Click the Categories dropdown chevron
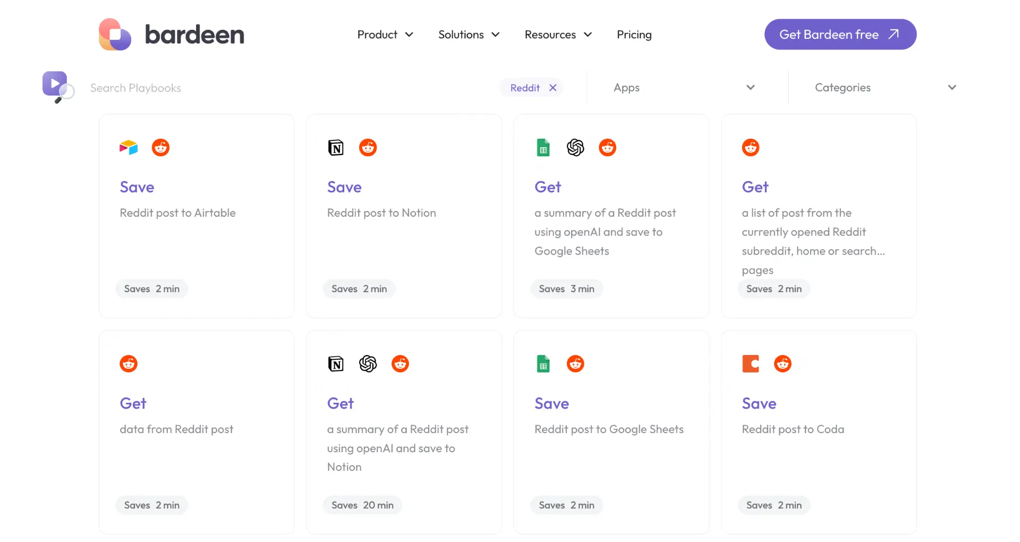This screenshot has width=1020, height=542. coord(952,88)
